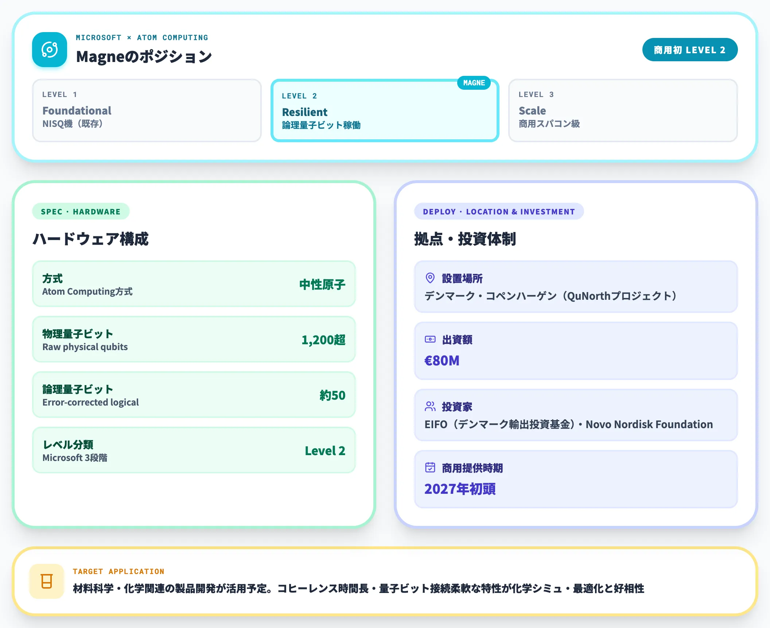The height and width of the screenshot is (628, 770).
Task: Click the atom orbit logo icon
Action: (x=50, y=50)
